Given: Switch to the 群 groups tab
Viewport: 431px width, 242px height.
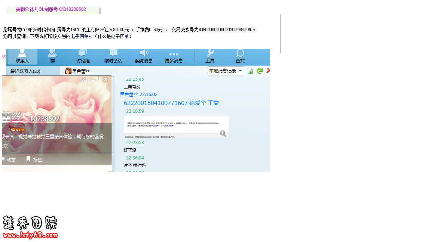Looking at the screenshot, I should click(x=52, y=56).
